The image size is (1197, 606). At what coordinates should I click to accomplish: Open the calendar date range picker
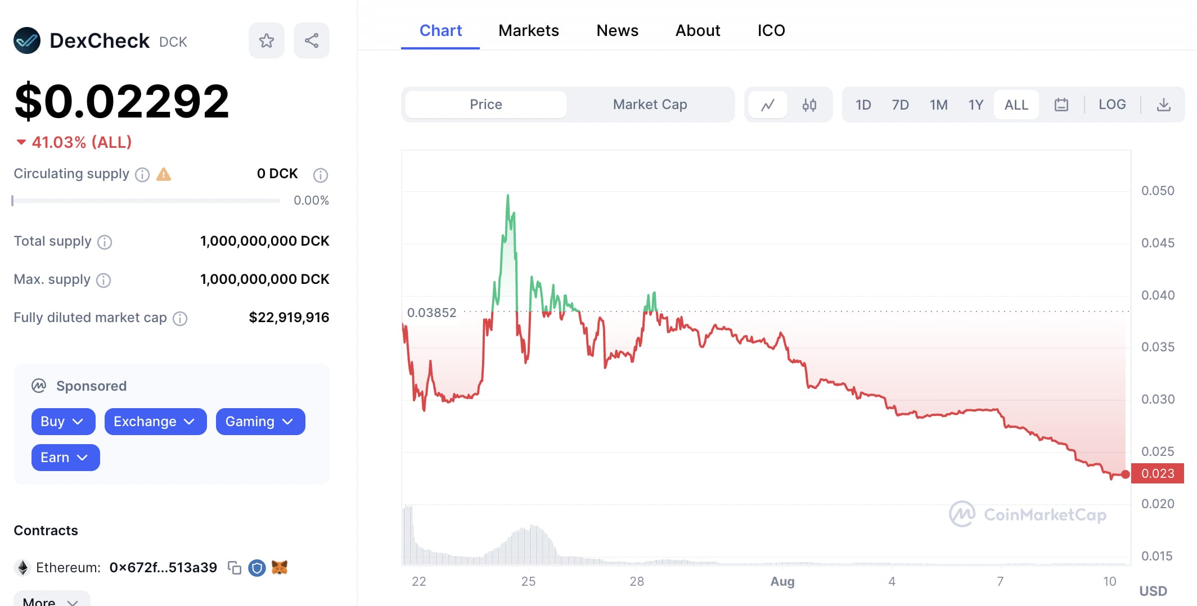[1061, 105]
